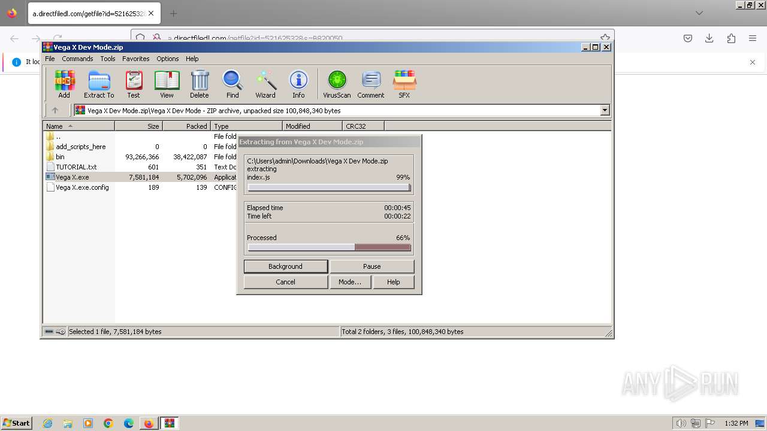The height and width of the screenshot is (431, 767).
Task: Open the Internet Explorer taskbar icon
Action: click(48, 423)
